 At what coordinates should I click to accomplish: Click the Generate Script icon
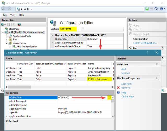coord(130,34)
